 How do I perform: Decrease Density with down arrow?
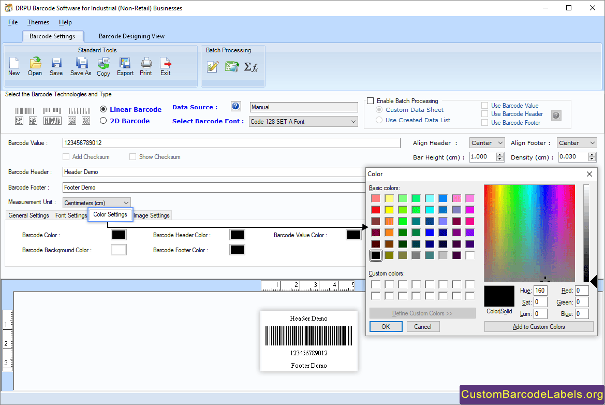coord(592,159)
